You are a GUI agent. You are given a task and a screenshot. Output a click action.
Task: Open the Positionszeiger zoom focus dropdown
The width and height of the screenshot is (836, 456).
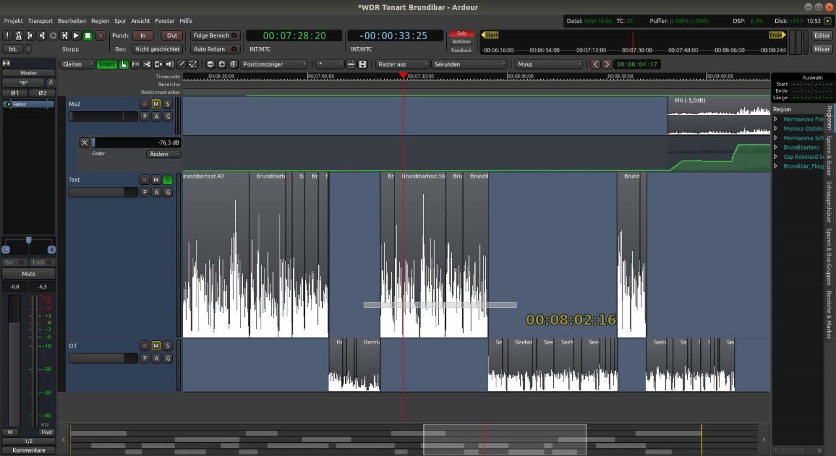(x=274, y=64)
